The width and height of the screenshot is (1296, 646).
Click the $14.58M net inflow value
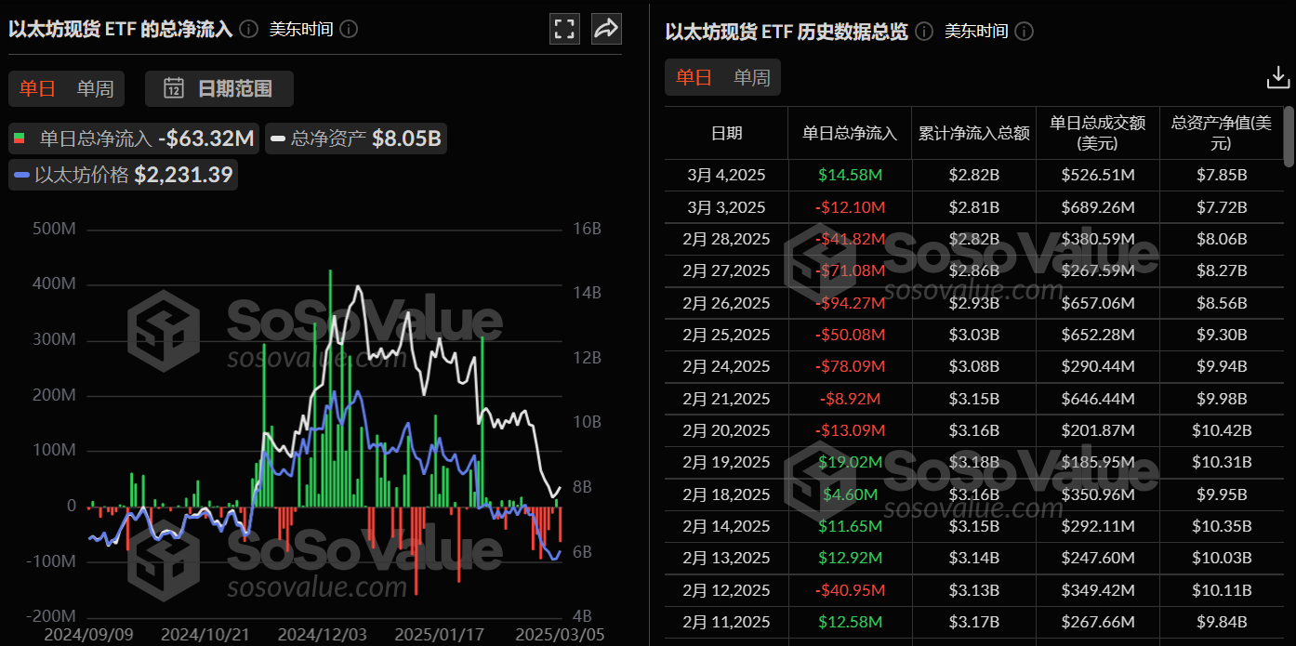point(850,175)
